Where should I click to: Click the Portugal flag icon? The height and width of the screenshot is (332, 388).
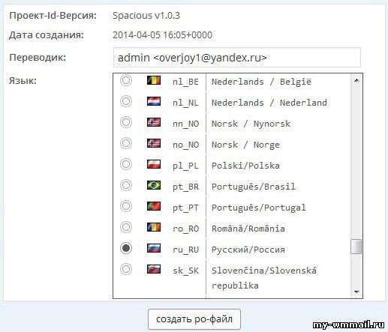pos(154,206)
